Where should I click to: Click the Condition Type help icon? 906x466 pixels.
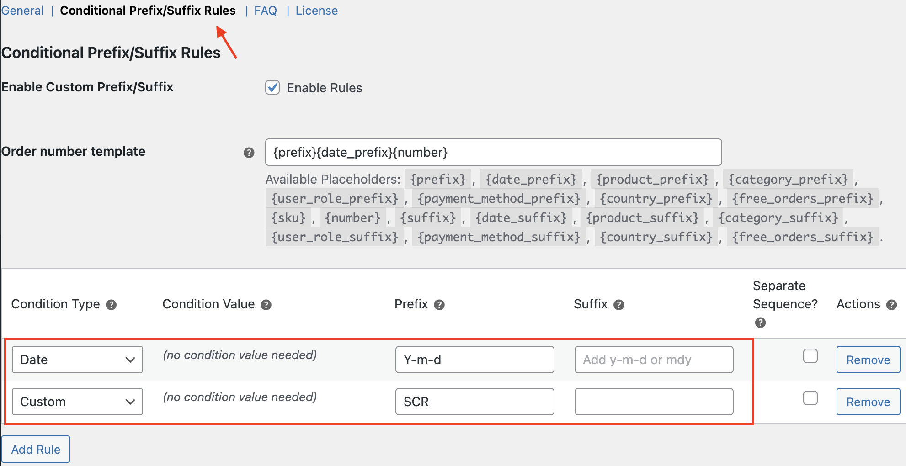pos(111,305)
